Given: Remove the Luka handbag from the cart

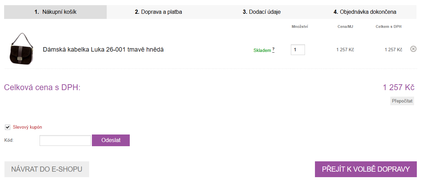Looking at the screenshot, I should click(x=413, y=49).
